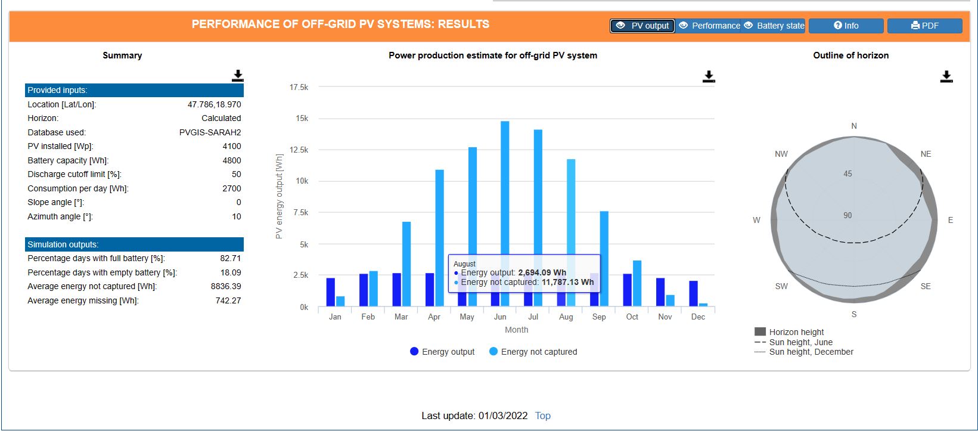Click the 'Last update: 01/03/2022' text
This screenshot has width=978, height=431.
pyautogui.click(x=474, y=416)
